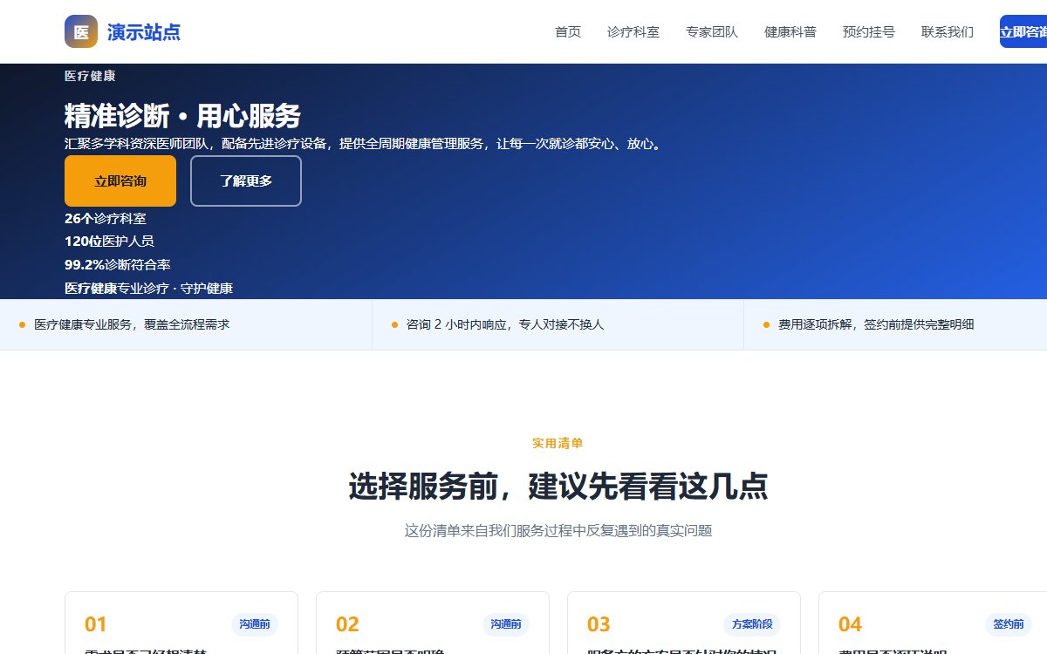Select the 99.2%诊断符合率 statistic
Image resolution: width=1047 pixels, height=654 pixels.
pyautogui.click(x=118, y=265)
